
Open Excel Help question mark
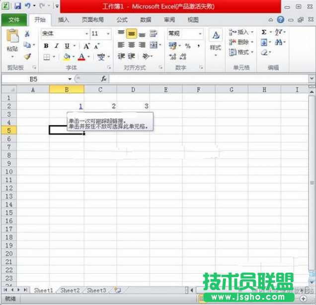point(281,19)
